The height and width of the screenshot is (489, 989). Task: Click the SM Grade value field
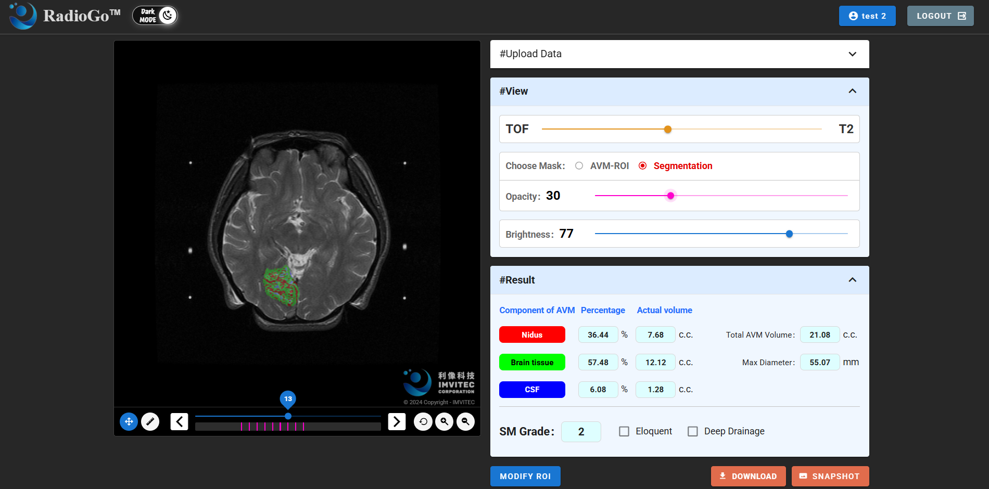pos(581,432)
